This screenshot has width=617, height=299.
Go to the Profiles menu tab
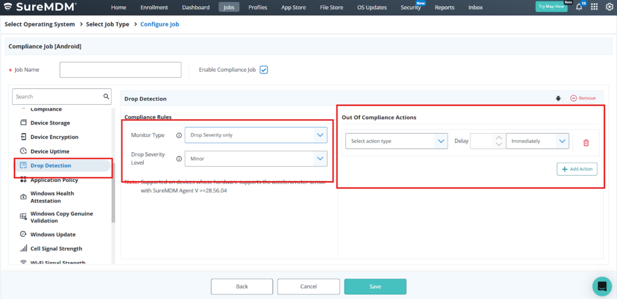[x=257, y=7]
